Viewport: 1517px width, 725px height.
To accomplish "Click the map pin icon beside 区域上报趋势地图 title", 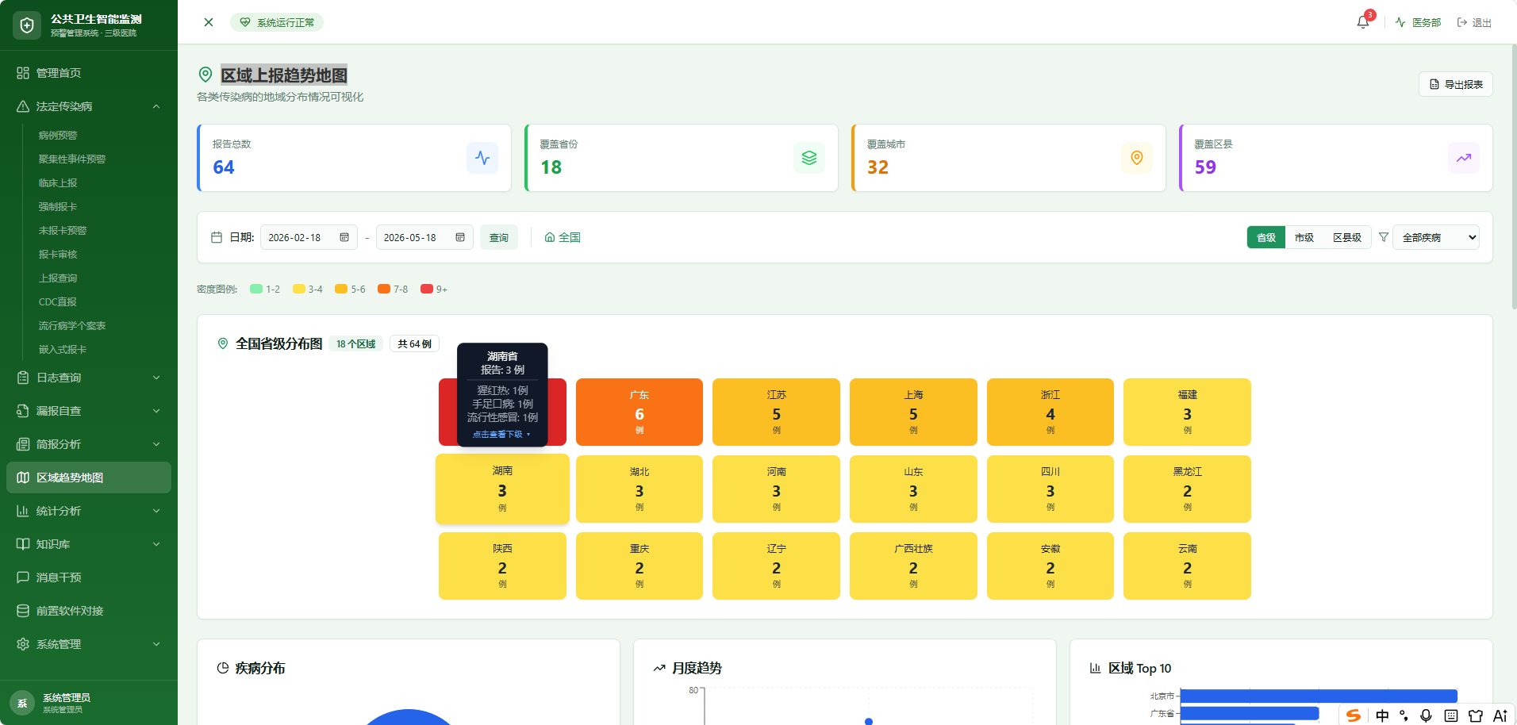I will pyautogui.click(x=205, y=75).
